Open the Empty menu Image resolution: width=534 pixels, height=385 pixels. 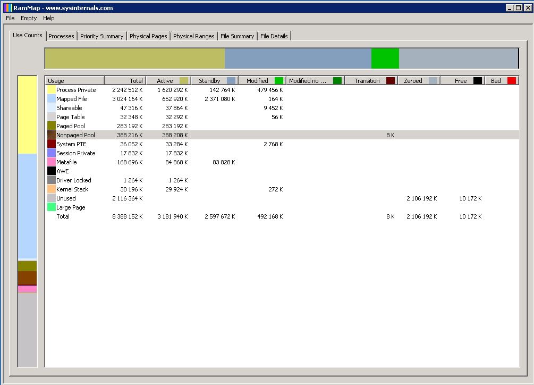[29, 18]
